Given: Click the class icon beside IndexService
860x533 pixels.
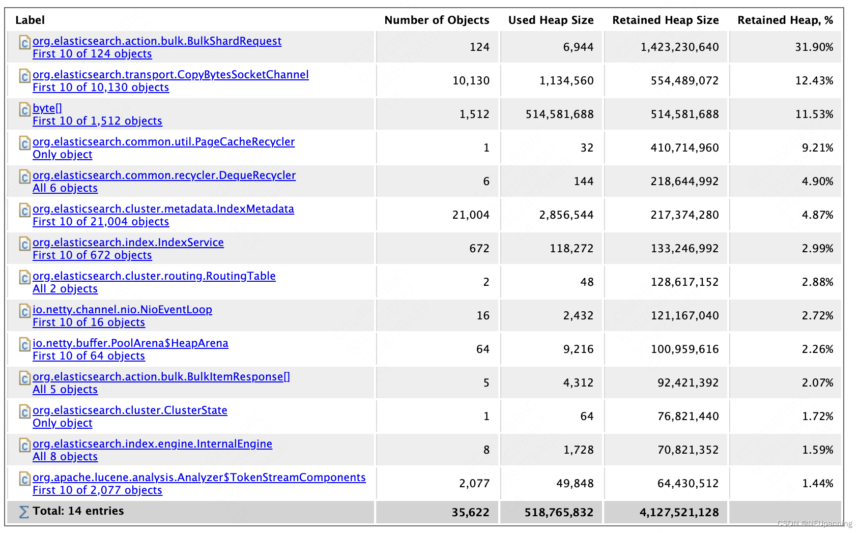Looking at the screenshot, I should pyautogui.click(x=24, y=244).
